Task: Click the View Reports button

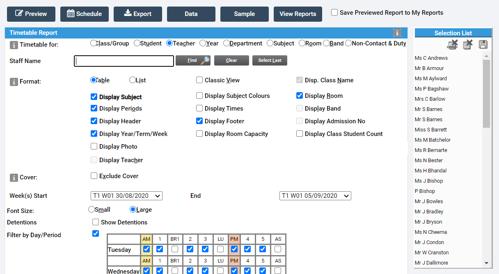Action: (298, 14)
